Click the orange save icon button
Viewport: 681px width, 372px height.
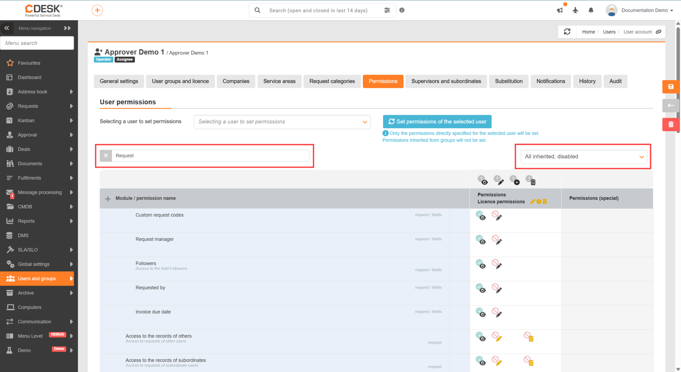click(x=671, y=87)
